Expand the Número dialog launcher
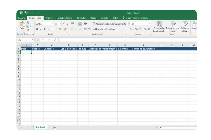The width and height of the screenshot is (211, 140). pos(150,34)
